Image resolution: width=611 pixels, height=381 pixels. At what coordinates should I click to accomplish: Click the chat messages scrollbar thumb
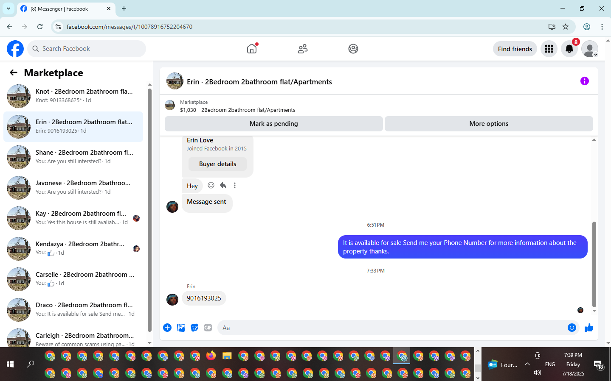coord(594,264)
